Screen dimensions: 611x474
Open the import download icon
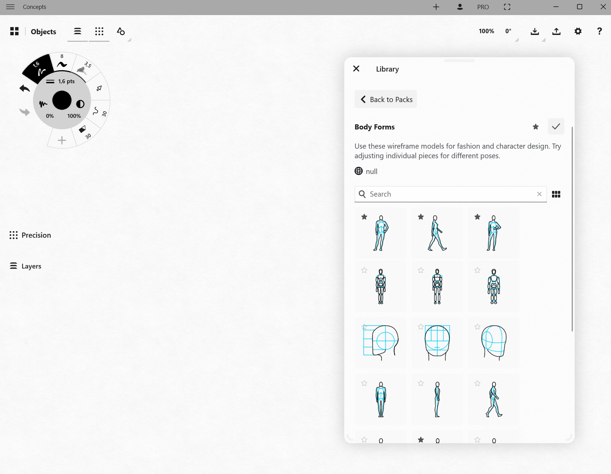point(535,32)
